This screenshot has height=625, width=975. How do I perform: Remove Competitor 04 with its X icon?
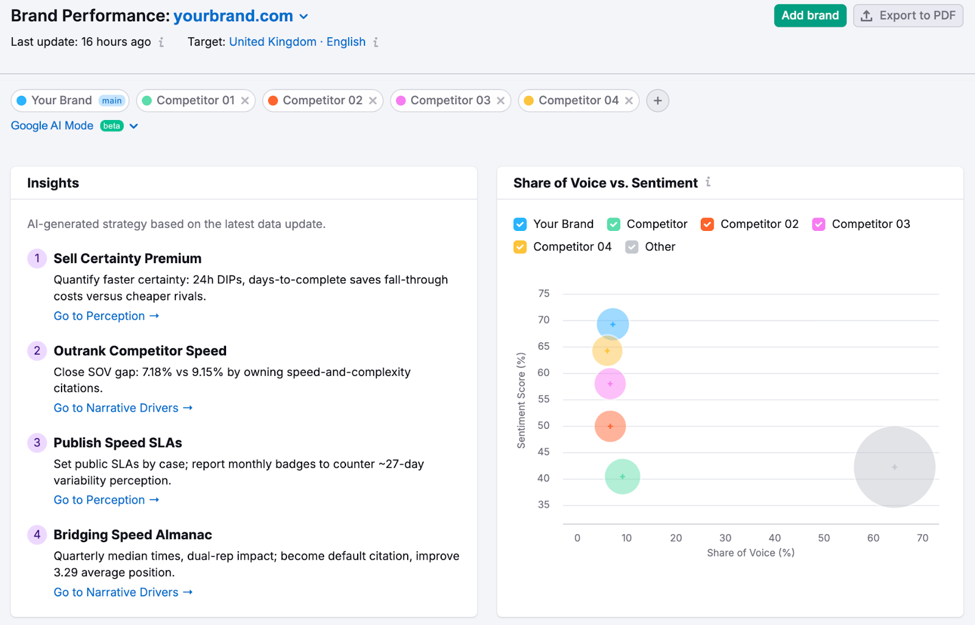(629, 101)
